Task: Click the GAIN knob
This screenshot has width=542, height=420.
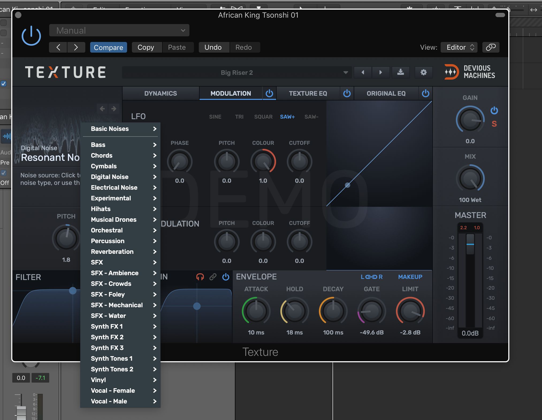Action: click(470, 119)
